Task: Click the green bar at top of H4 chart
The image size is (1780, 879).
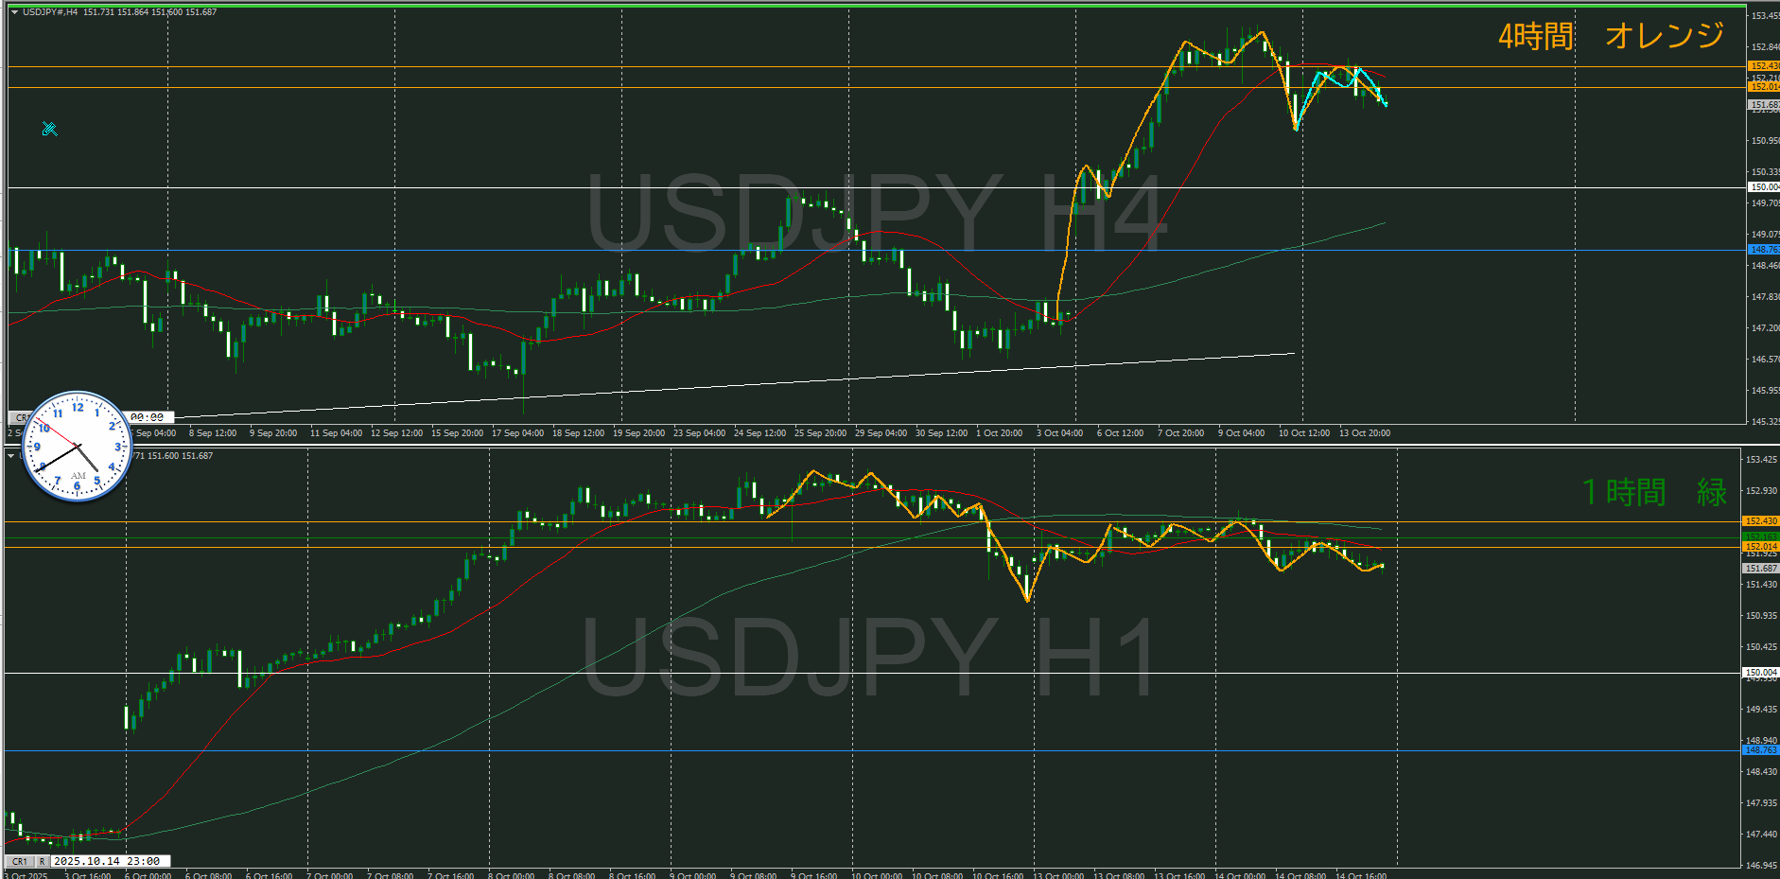Action: (875, 6)
